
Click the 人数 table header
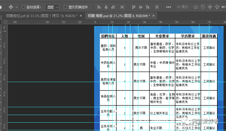[x=125, y=36]
